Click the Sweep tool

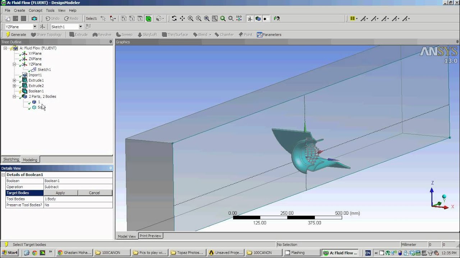[124, 35]
